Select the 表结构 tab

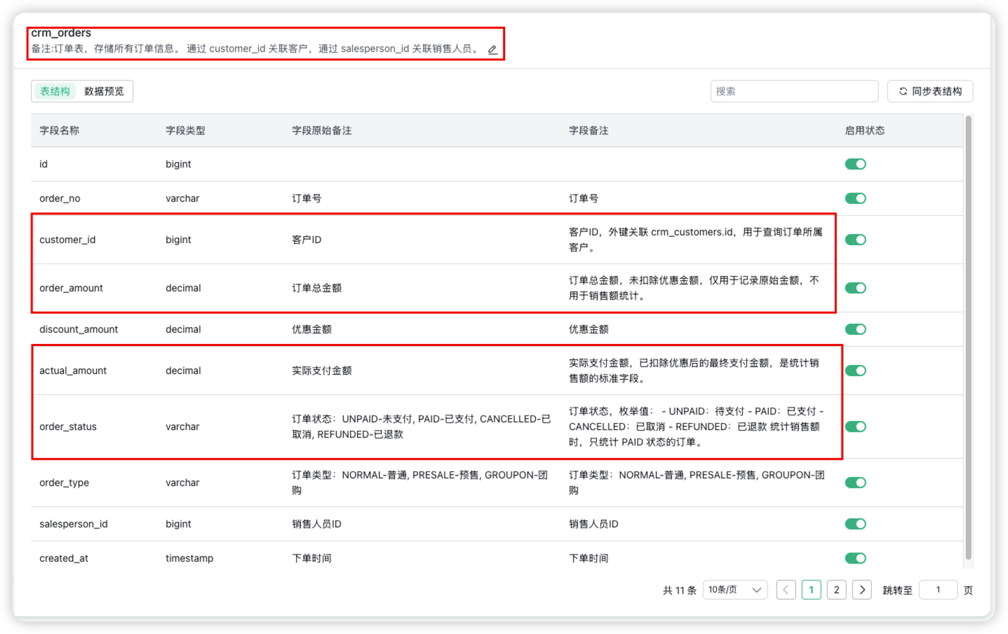click(55, 90)
